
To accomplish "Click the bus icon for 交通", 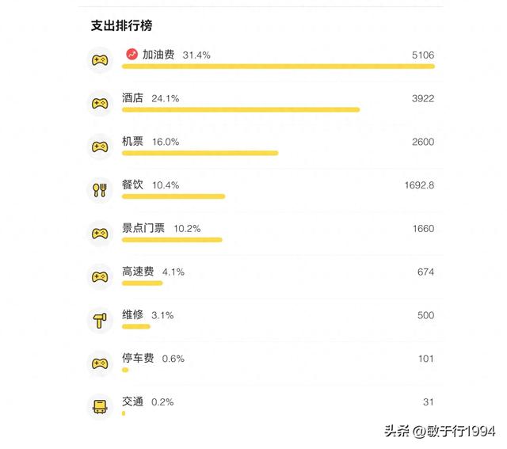I will click(x=100, y=407).
